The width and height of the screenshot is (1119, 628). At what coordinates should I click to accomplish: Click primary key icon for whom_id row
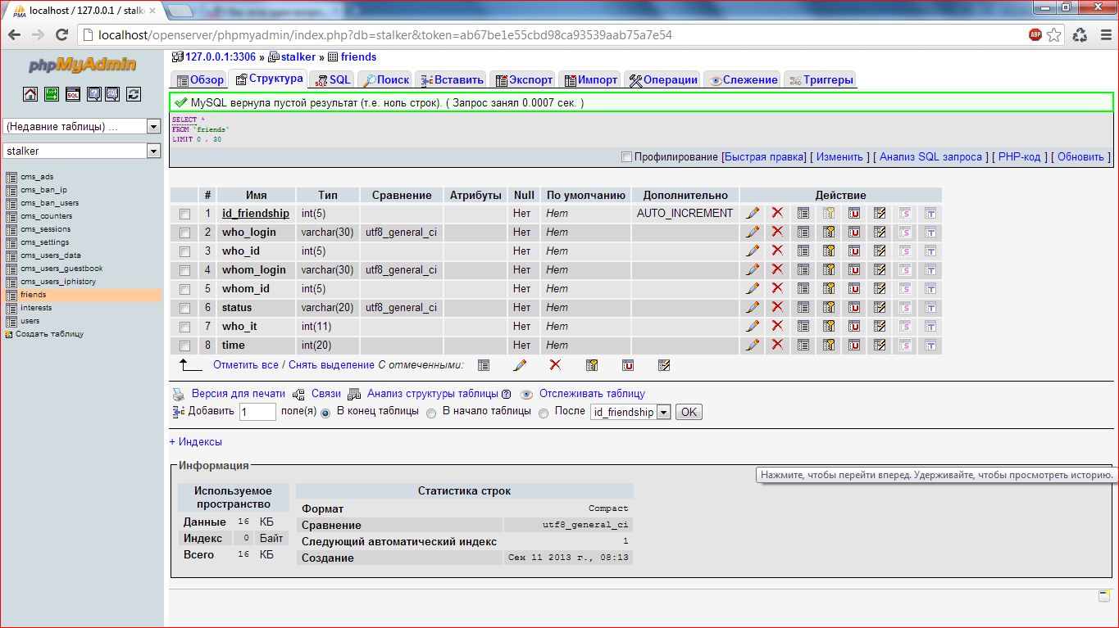829,288
